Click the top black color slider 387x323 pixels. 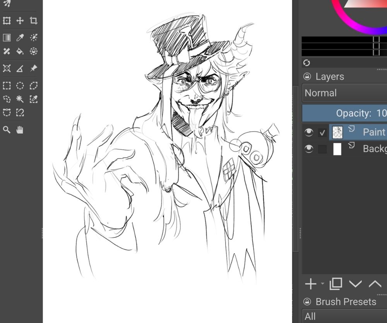click(x=344, y=40)
